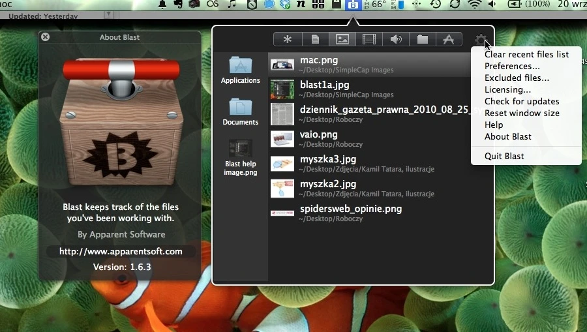Filter recent files by folders
Screen dimensions: 587x332
click(422, 39)
